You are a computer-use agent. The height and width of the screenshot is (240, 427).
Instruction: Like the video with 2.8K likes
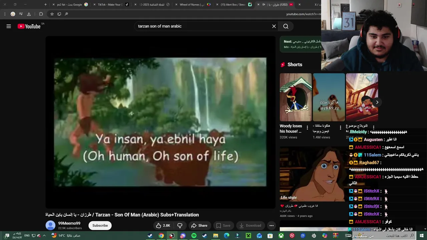pyautogui.click(x=163, y=226)
